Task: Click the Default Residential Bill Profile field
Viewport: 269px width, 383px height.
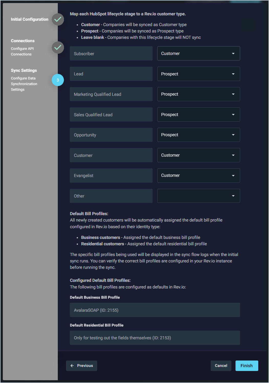Action: coord(155,338)
